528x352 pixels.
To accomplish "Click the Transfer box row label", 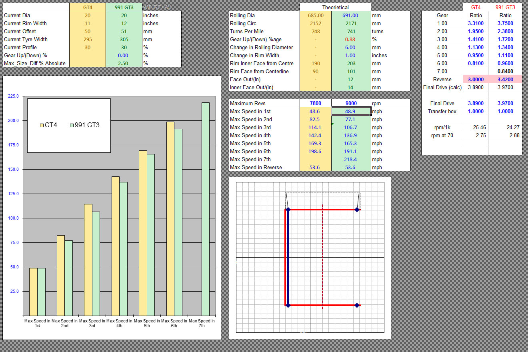I will click(442, 112).
